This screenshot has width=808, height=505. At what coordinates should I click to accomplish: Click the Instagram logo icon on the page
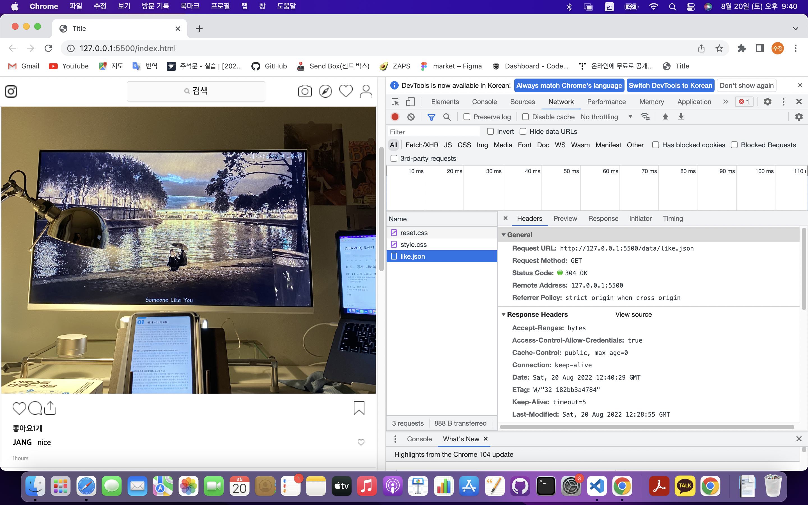click(11, 91)
